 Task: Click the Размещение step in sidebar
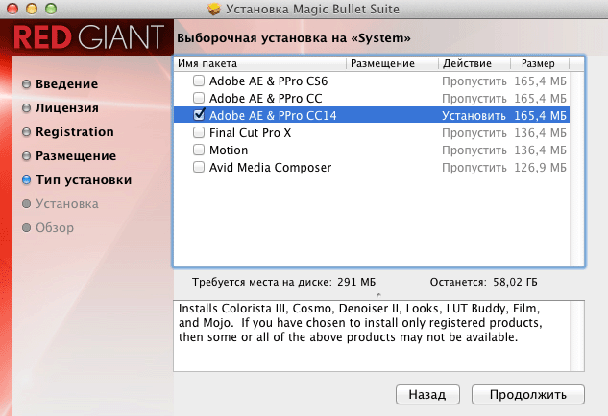click(76, 156)
